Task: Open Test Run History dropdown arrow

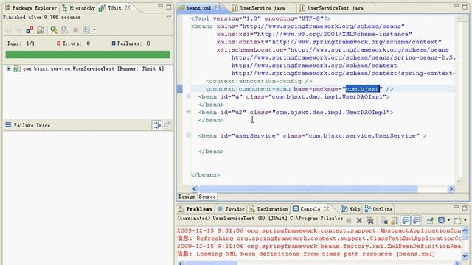Action: (94, 30)
